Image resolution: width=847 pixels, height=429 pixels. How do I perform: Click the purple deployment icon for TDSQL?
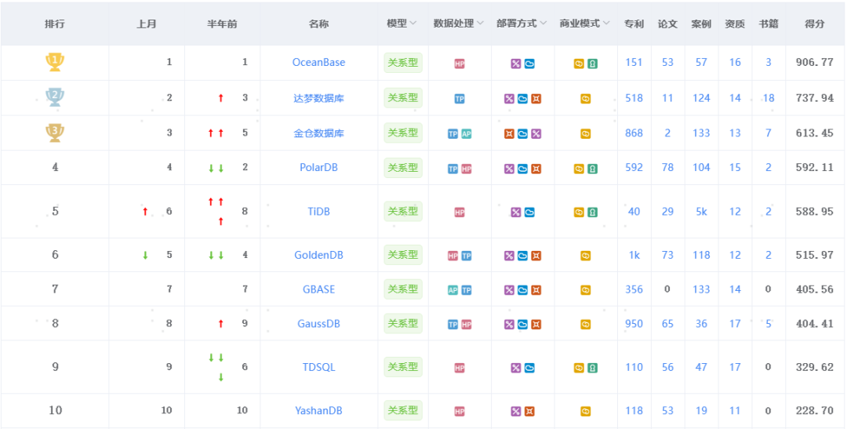tap(516, 368)
